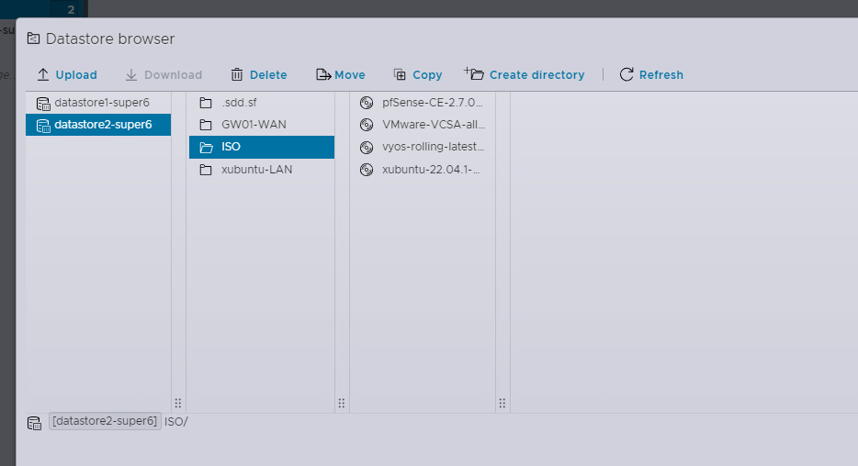Click the third column resize handle

click(502, 403)
